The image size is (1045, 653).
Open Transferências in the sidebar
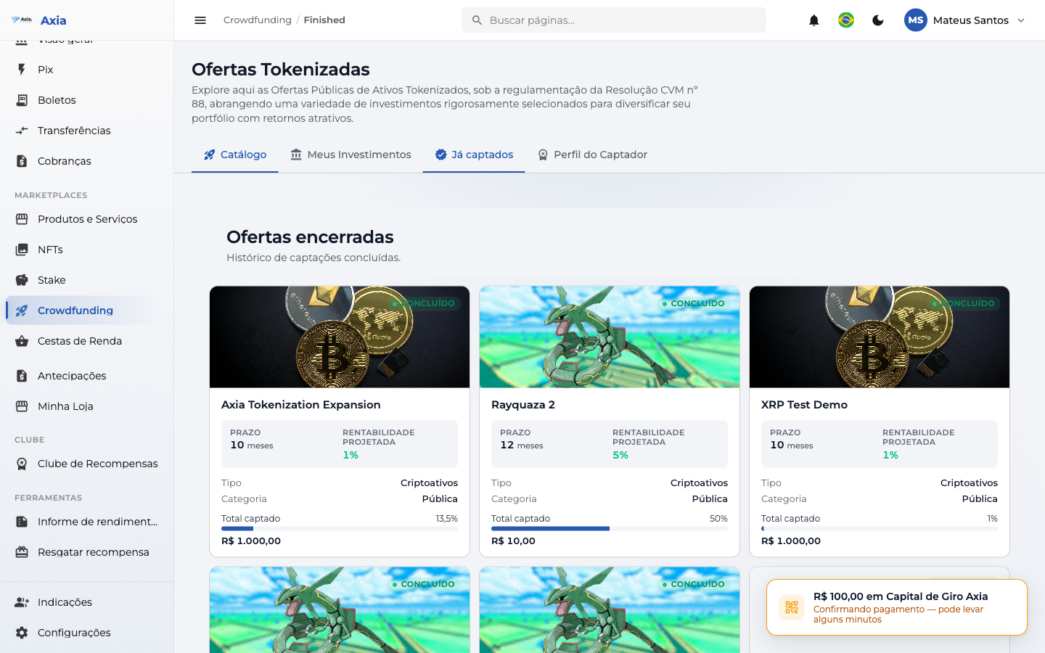point(87,131)
